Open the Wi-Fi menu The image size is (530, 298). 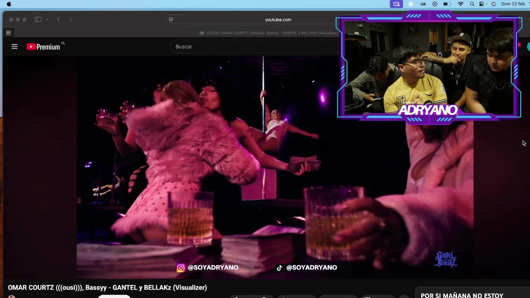(x=460, y=4)
